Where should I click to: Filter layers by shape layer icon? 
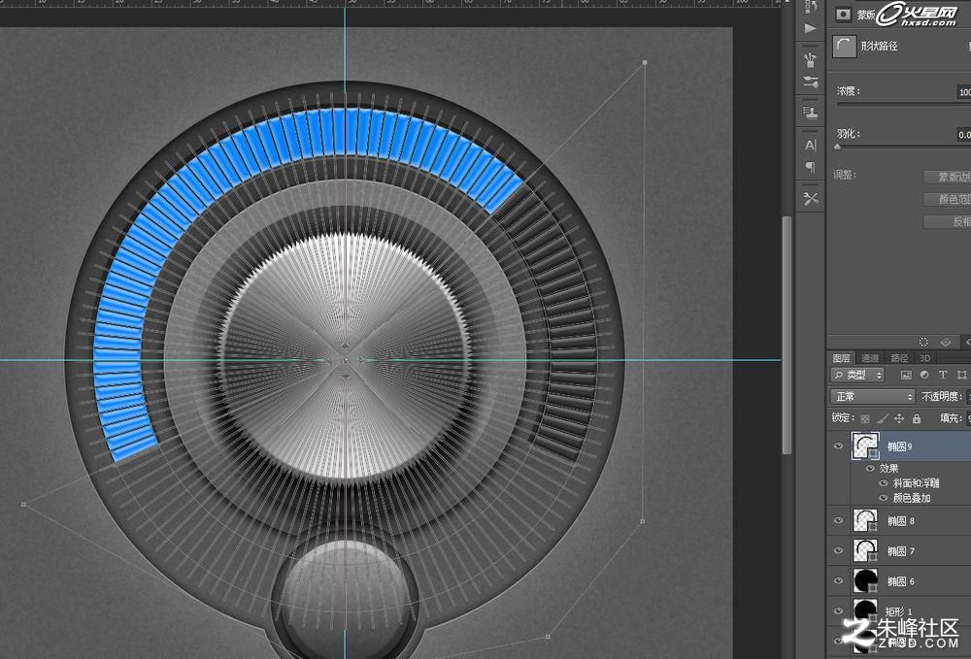[x=961, y=375]
